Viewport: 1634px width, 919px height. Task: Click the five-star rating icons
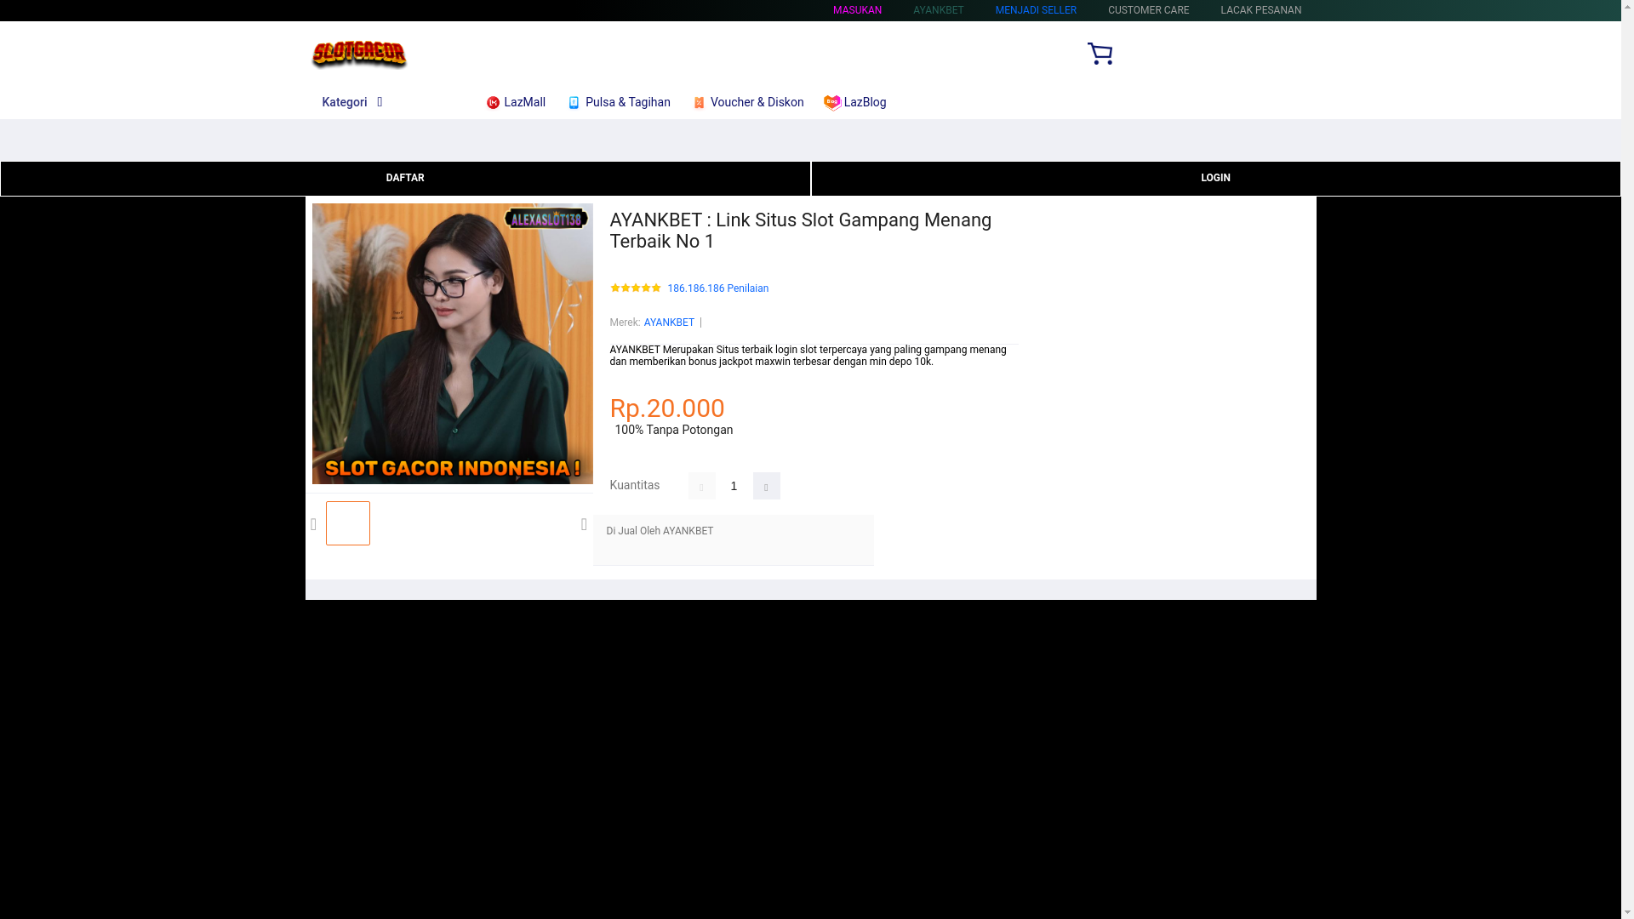(x=636, y=288)
